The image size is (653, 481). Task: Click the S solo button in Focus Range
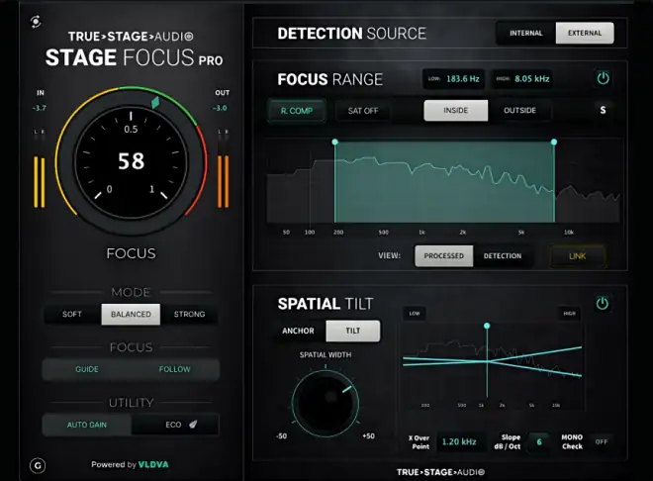coord(603,111)
